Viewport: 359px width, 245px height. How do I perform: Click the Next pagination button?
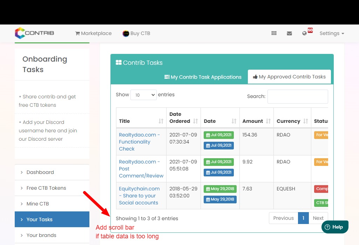click(x=318, y=218)
